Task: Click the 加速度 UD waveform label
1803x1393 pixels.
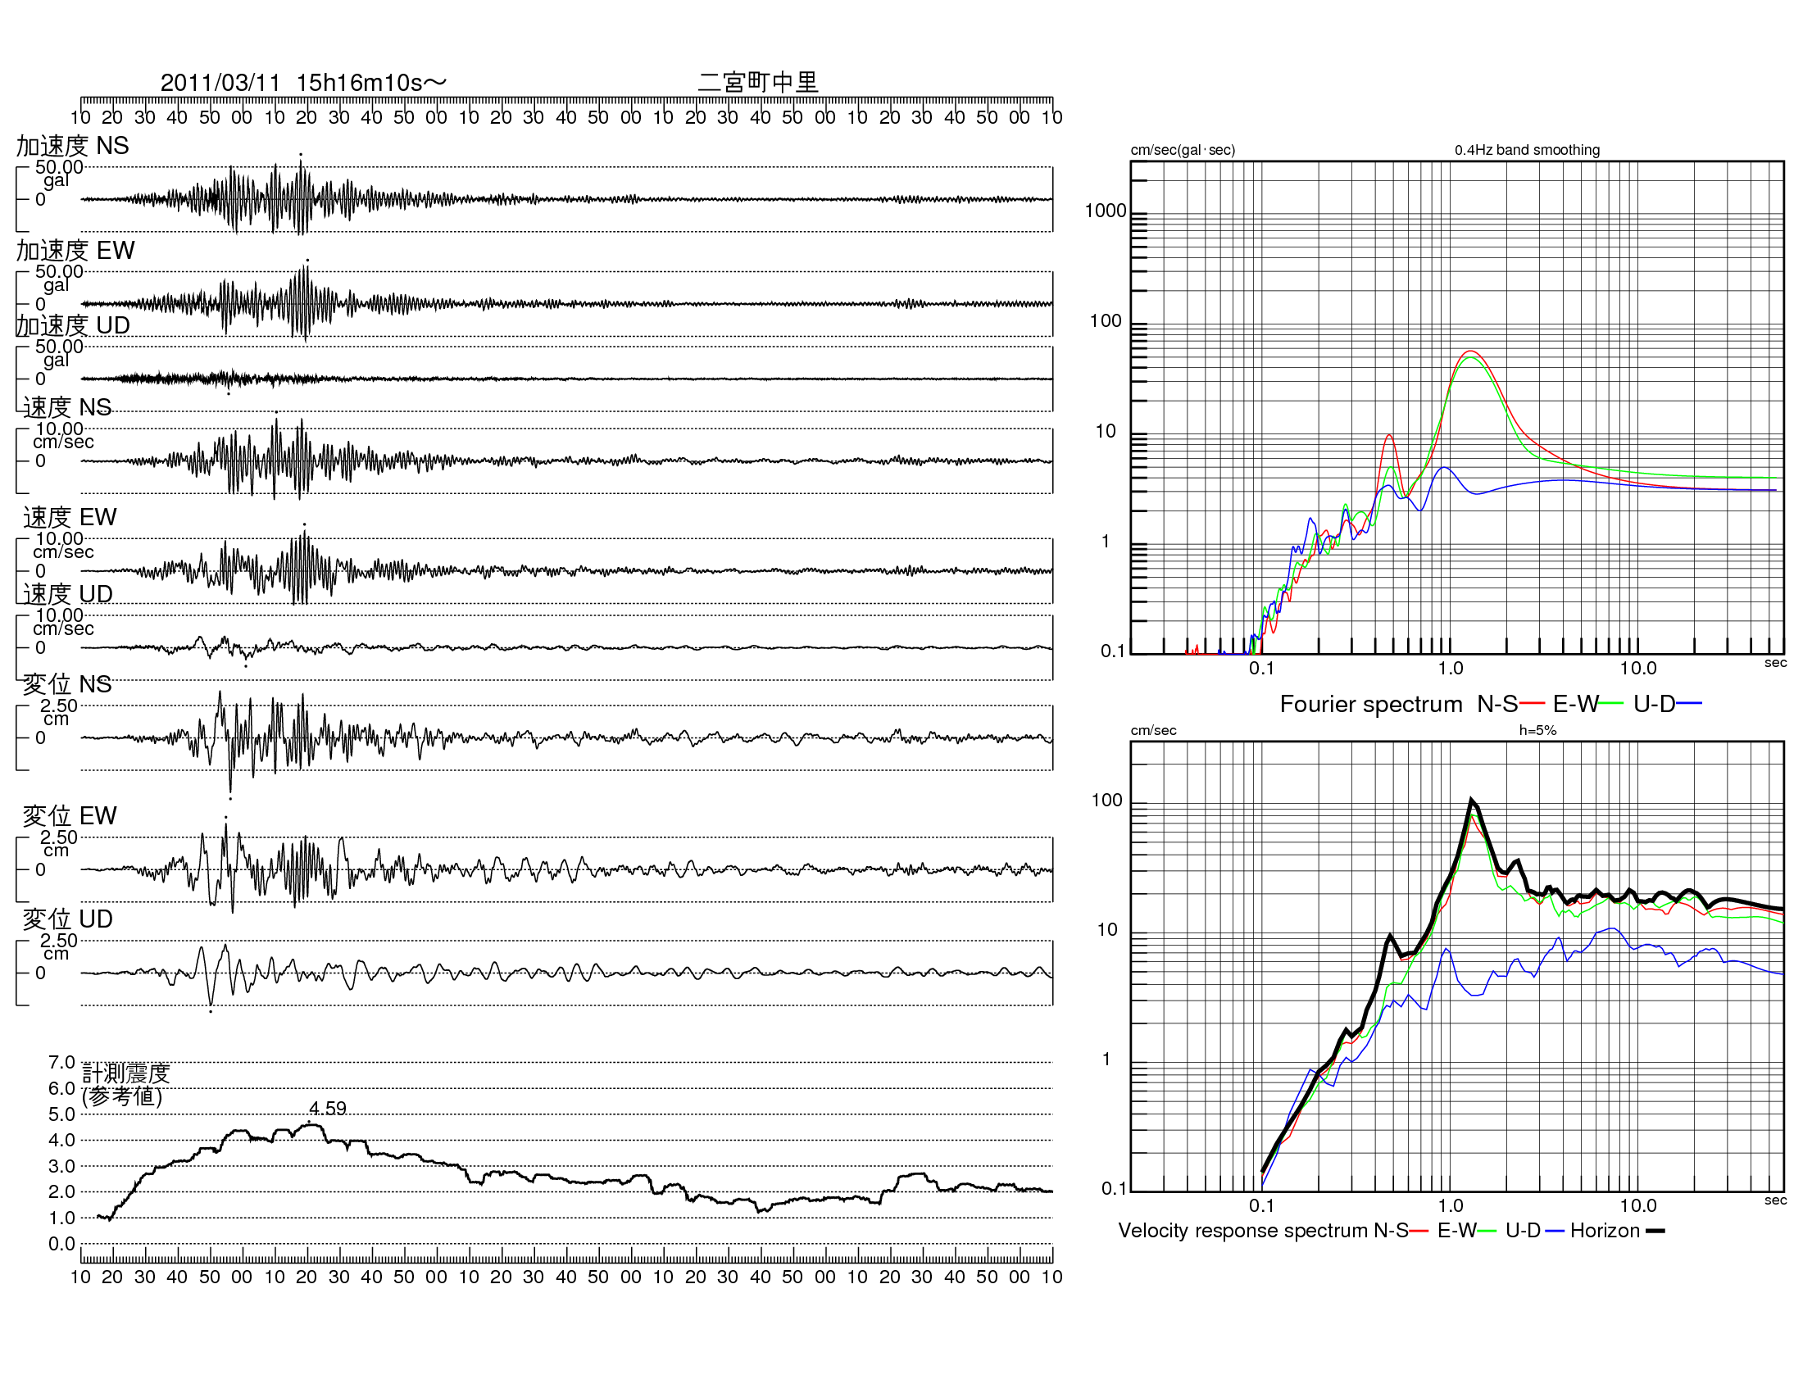Action: [x=73, y=325]
